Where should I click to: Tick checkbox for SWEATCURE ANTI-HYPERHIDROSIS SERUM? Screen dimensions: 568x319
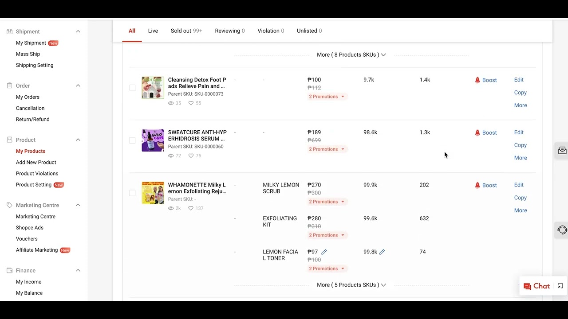click(x=132, y=140)
